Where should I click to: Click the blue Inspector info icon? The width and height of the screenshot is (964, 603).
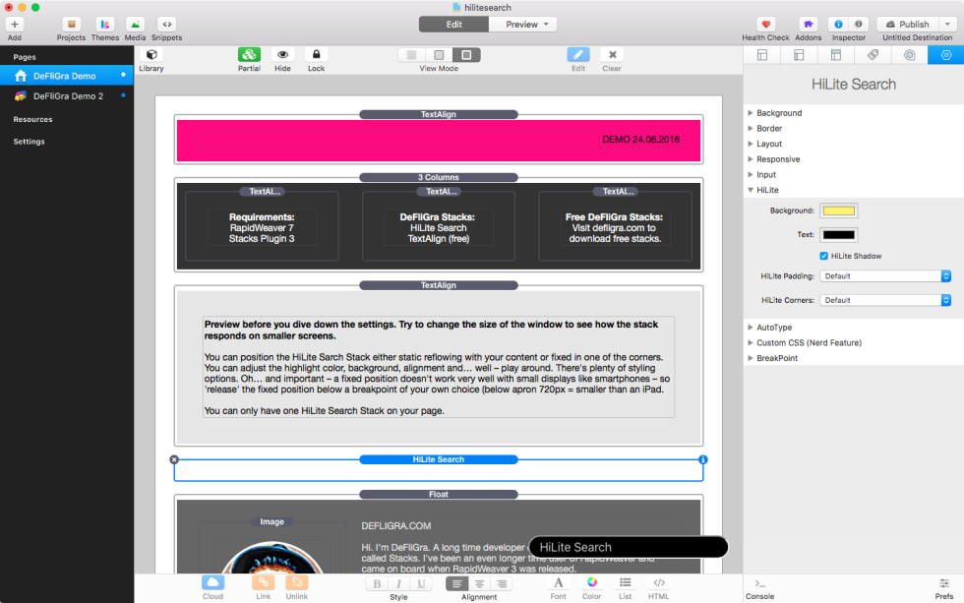[838, 24]
